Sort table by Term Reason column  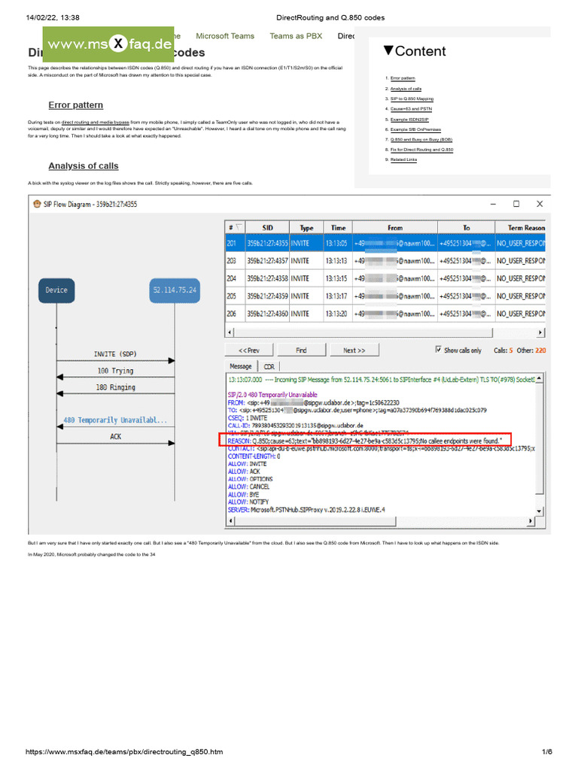pyautogui.click(x=521, y=228)
